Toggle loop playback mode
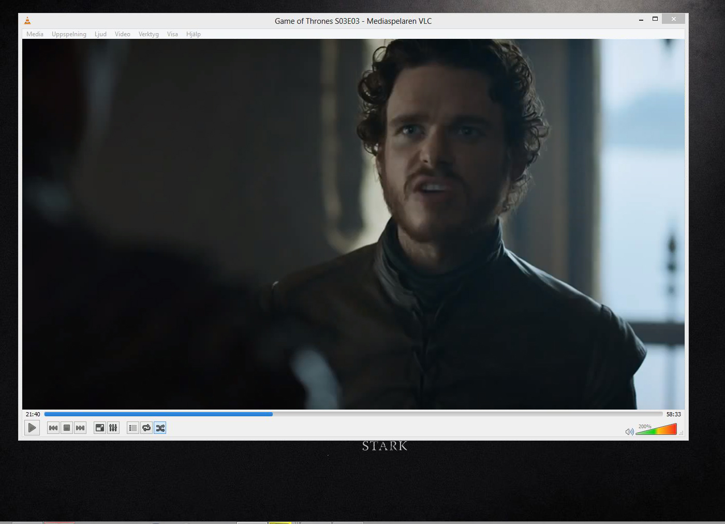Screen dimensions: 725x524 pyautogui.click(x=146, y=428)
